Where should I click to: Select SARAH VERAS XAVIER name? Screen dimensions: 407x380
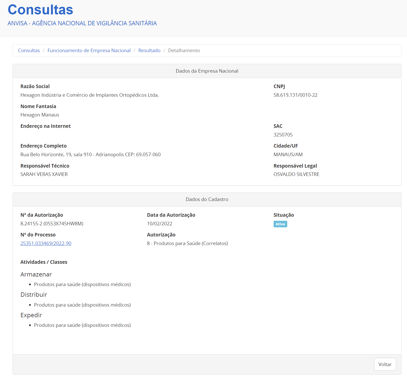pyautogui.click(x=44, y=174)
